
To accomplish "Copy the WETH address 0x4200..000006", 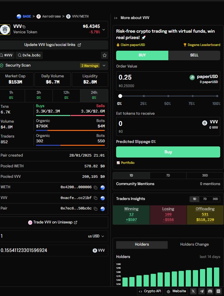I will (96, 187).
